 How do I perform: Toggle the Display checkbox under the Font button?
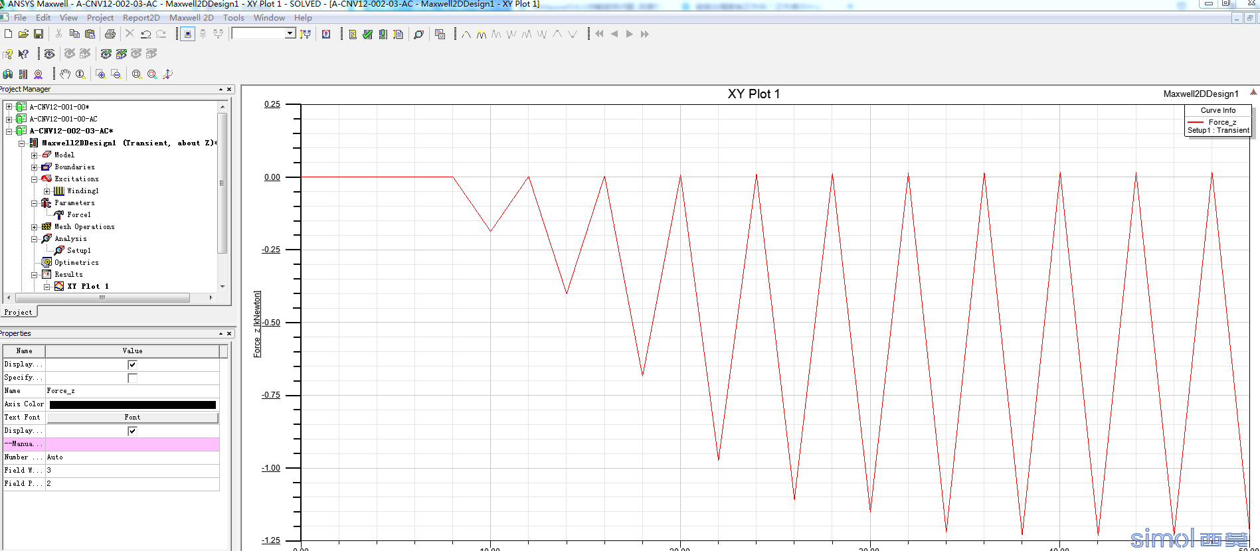tap(132, 431)
